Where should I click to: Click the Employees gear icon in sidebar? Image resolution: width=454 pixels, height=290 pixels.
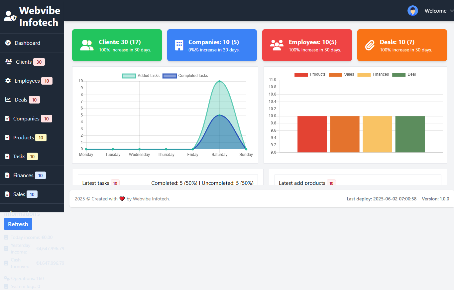pos(8,81)
